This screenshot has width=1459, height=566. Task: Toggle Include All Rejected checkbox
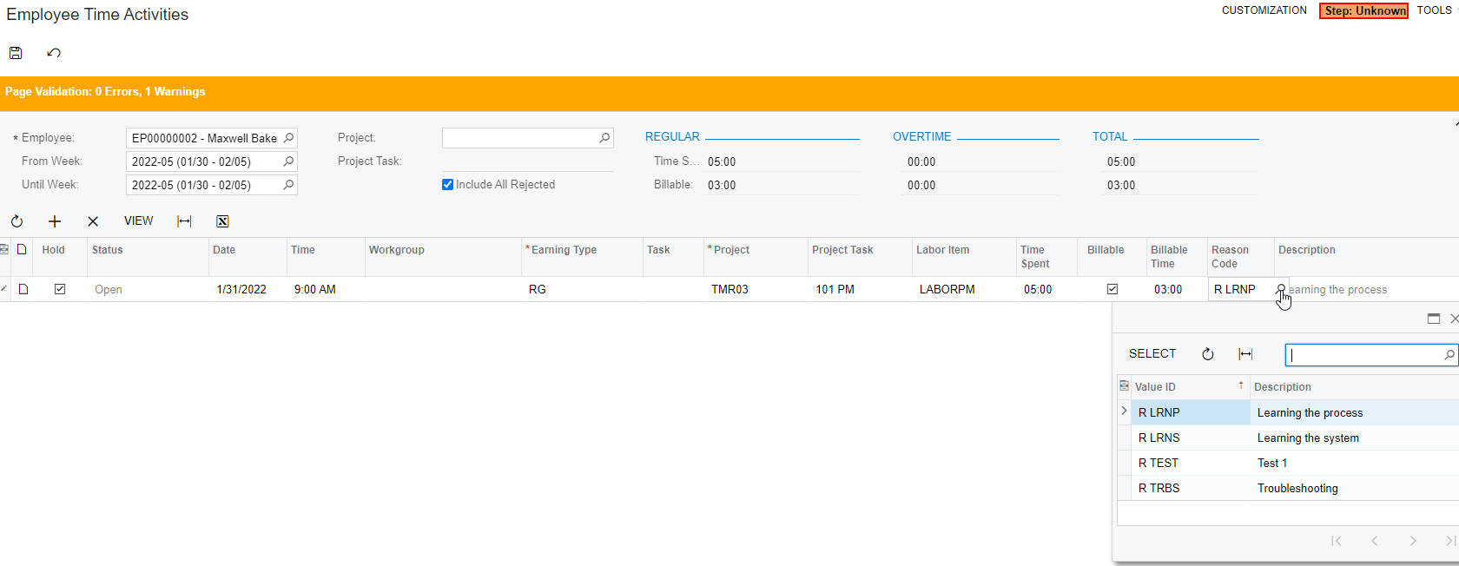point(447,185)
